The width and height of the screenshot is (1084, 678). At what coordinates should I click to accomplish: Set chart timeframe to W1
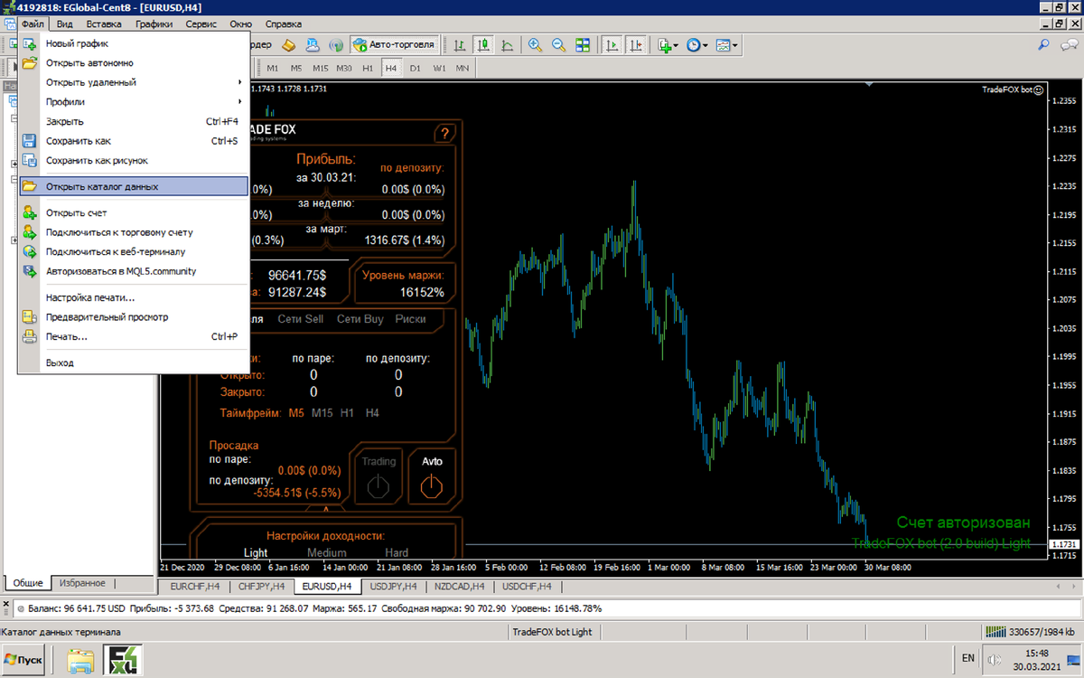(439, 68)
